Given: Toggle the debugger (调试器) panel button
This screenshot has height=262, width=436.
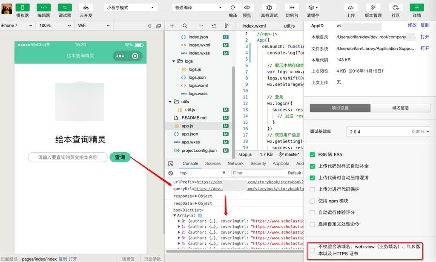Looking at the screenshot, I should (x=65, y=8).
